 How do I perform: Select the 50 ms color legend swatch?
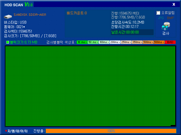click(x=93, y=42)
